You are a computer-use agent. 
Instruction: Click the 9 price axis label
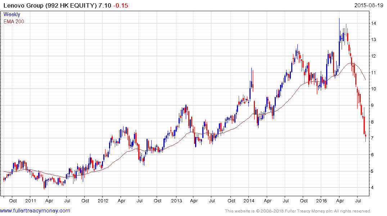[x=372, y=105]
